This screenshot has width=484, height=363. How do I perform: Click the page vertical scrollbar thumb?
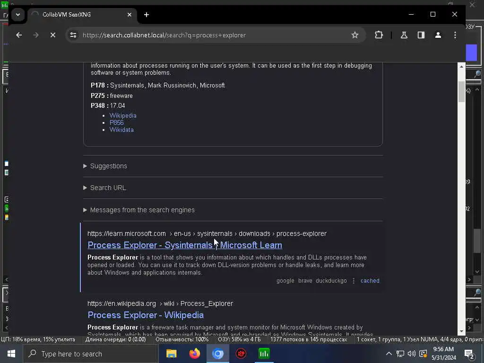pos(461,92)
